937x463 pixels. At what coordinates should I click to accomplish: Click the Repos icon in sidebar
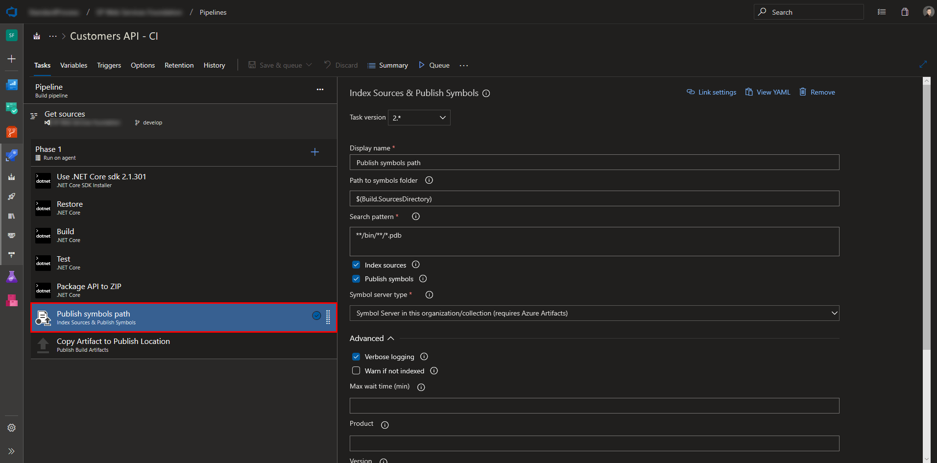[x=12, y=132]
